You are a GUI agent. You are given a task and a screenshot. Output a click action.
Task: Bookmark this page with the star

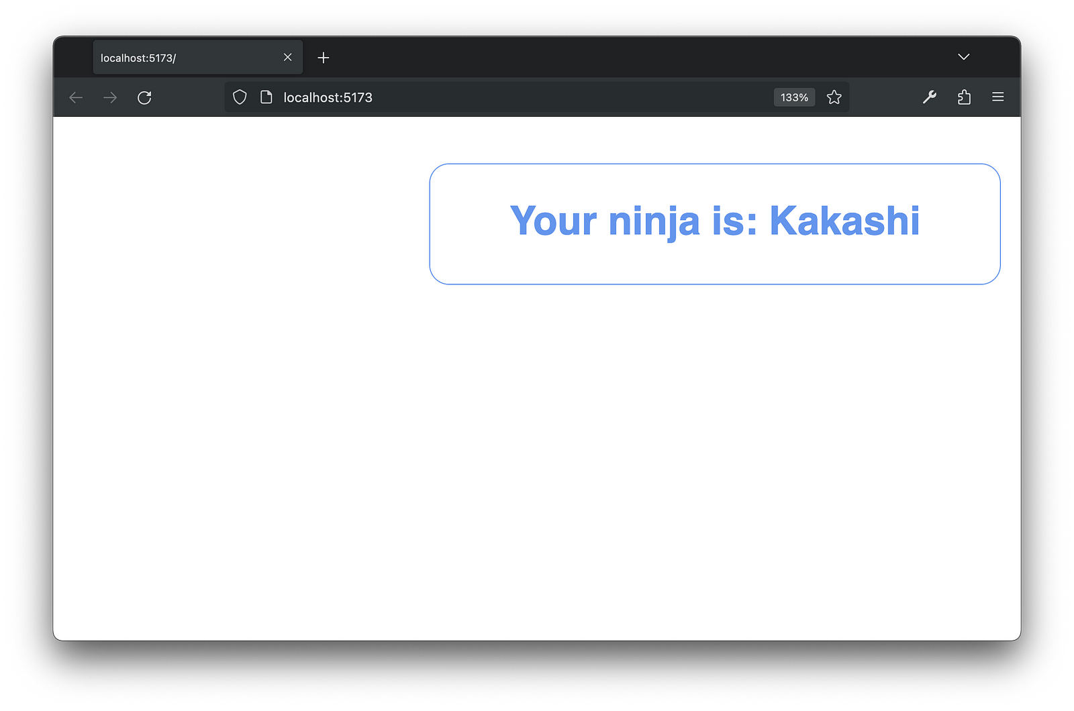click(x=834, y=97)
